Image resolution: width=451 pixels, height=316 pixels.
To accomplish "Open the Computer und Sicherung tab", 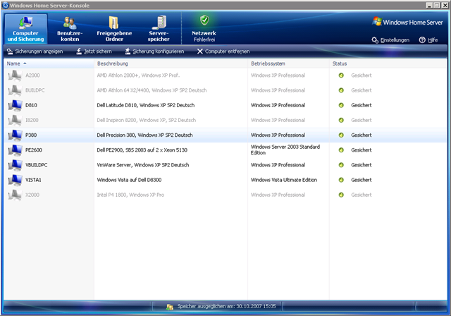I will coord(25,28).
